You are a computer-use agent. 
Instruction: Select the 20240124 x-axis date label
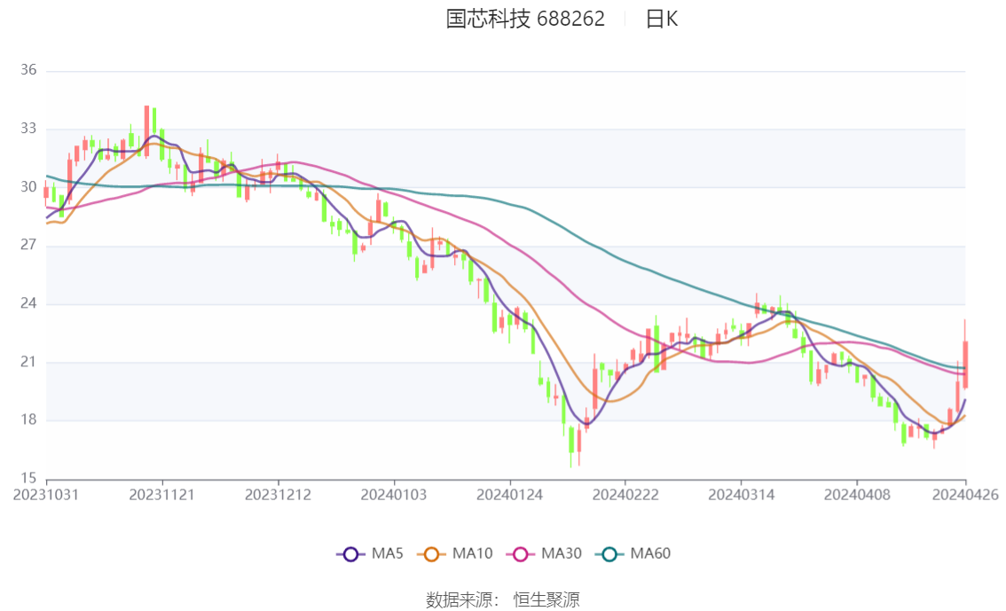(x=509, y=495)
